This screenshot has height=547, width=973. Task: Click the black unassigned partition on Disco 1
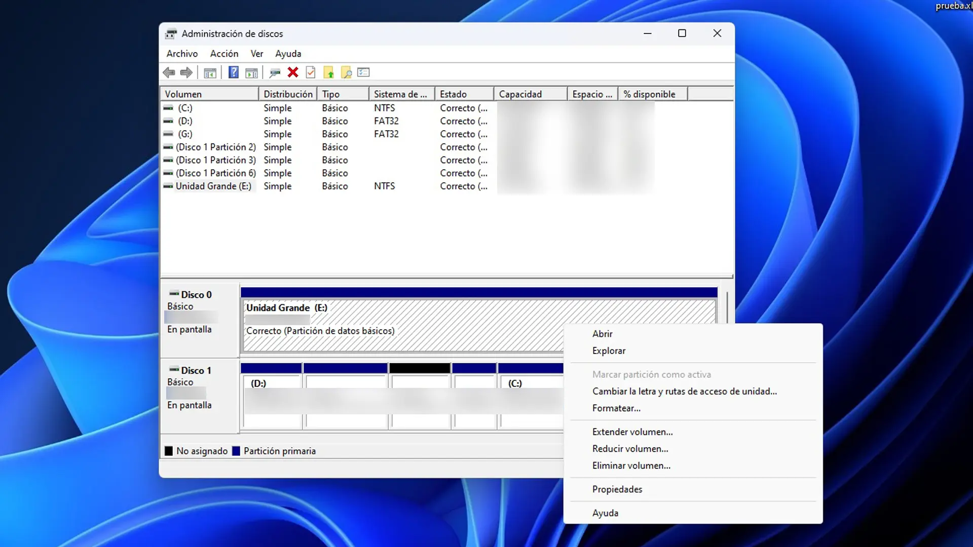pyautogui.click(x=420, y=400)
